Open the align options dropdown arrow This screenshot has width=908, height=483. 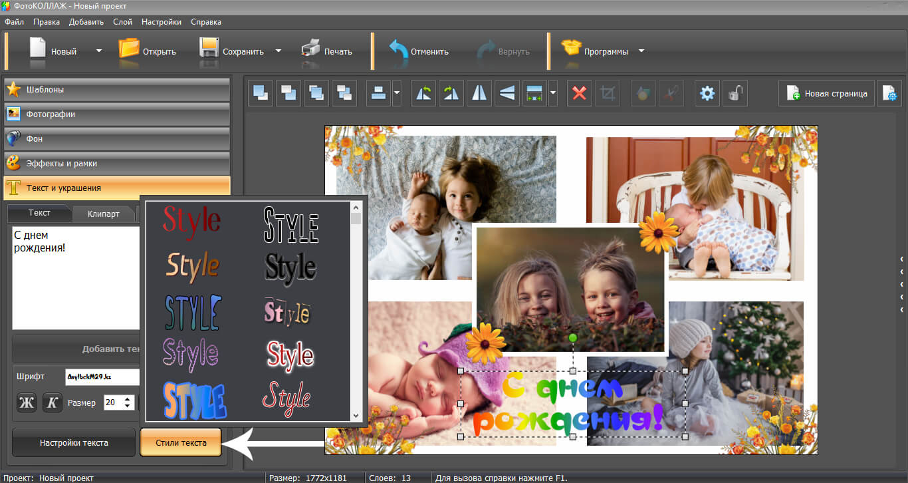tap(397, 93)
